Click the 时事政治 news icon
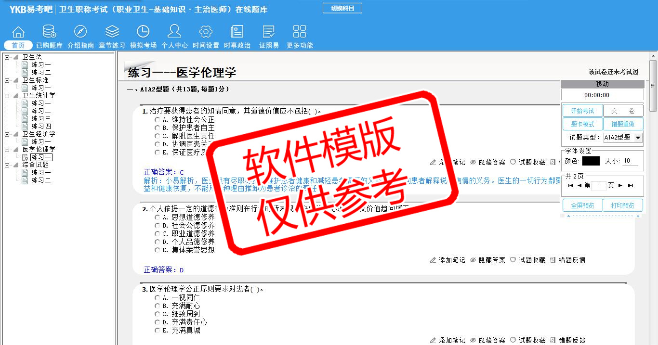This screenshot has width=658, height=345. point(237,32)
